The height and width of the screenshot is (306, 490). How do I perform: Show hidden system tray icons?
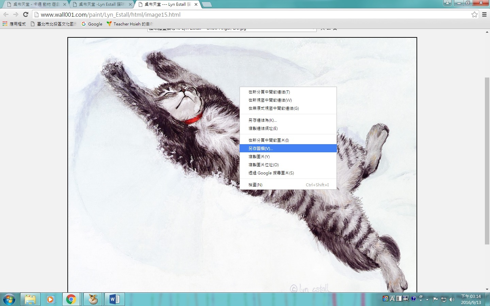pos(427,300)
